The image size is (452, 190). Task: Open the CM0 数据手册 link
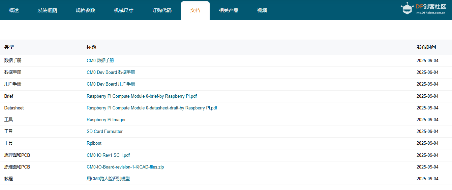click(x=100, y=61)
